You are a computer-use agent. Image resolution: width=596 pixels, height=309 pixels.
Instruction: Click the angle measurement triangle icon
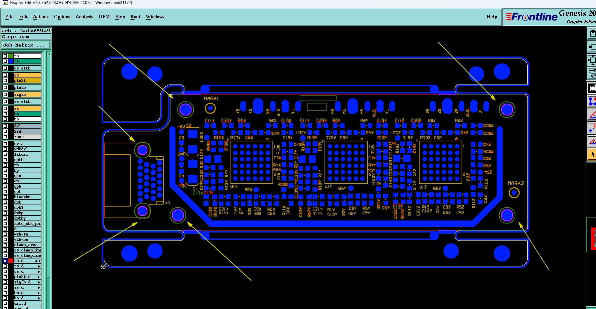point(592,115)
